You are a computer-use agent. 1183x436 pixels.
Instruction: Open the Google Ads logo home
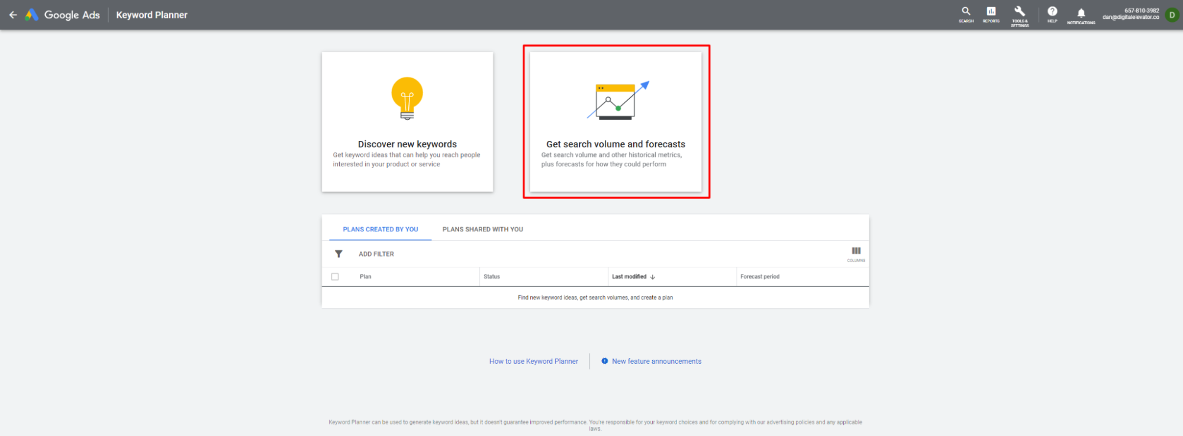62,15
